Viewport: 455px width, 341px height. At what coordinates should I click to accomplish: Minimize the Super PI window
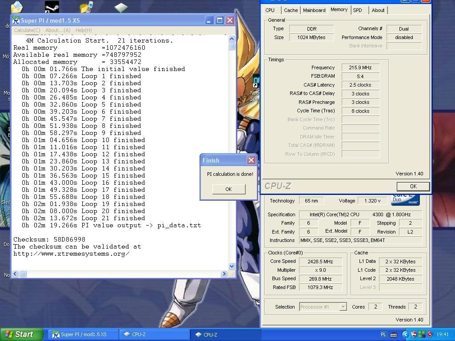click(209, 20)
